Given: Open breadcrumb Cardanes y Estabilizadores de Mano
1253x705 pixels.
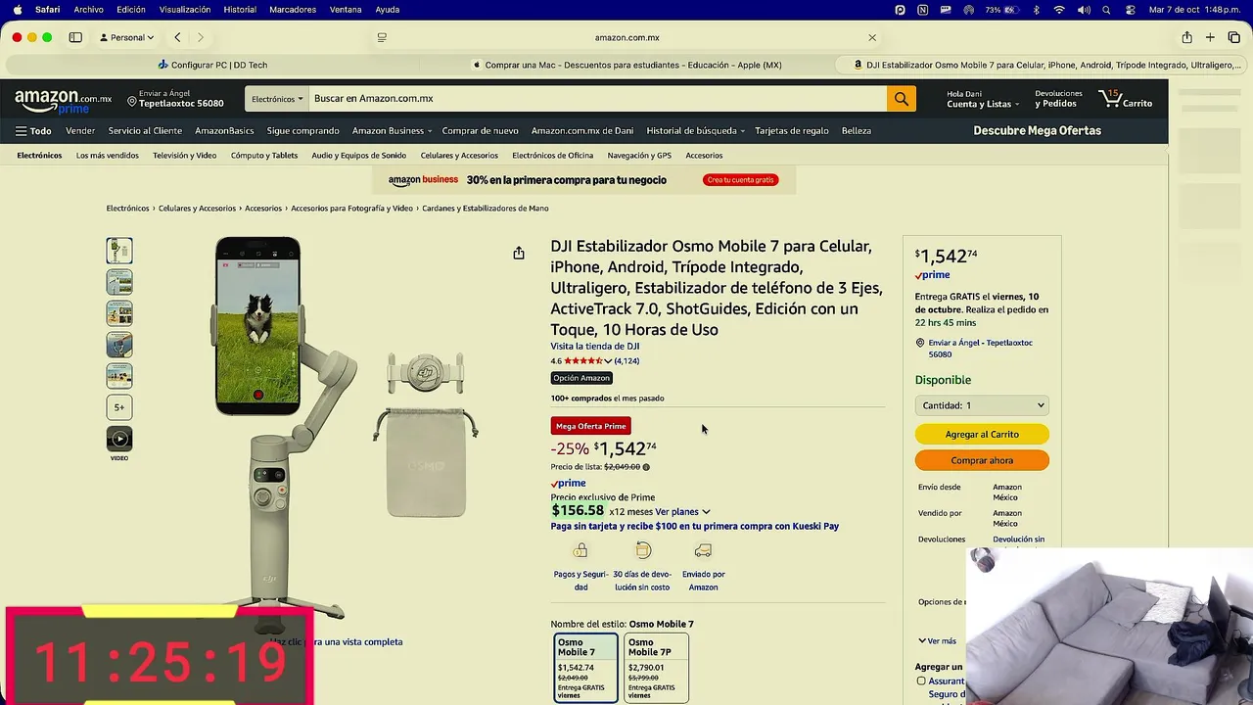Looking at the screenshot, I should pos(486,209).
